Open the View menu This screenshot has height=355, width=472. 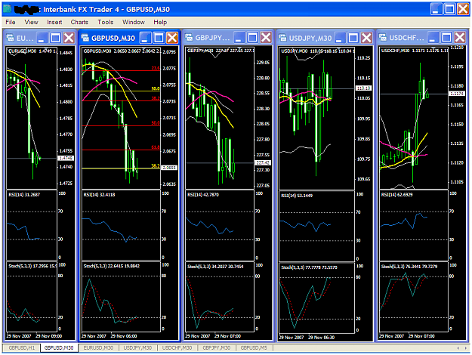click(x=31, y=22)
